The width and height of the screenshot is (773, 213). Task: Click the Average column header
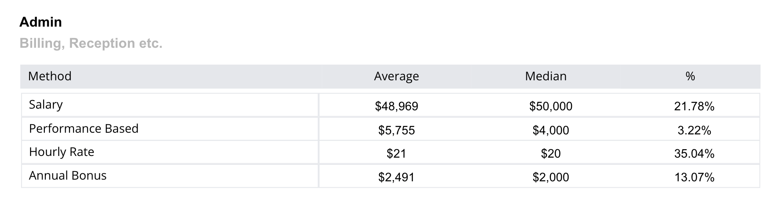pos(396,76)
